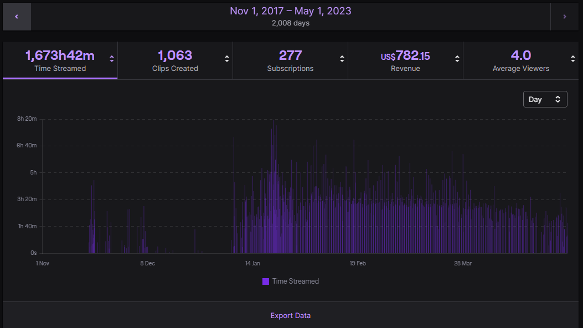The height and width of the screenshot is (328, 583).
Task: Click the 28 Mar axis label
Action: coord(463,263)
